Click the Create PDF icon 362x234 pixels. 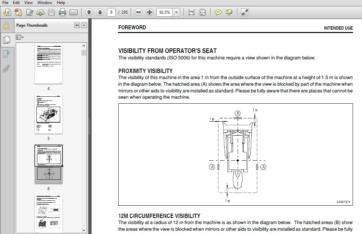click(x=18, y=12)
